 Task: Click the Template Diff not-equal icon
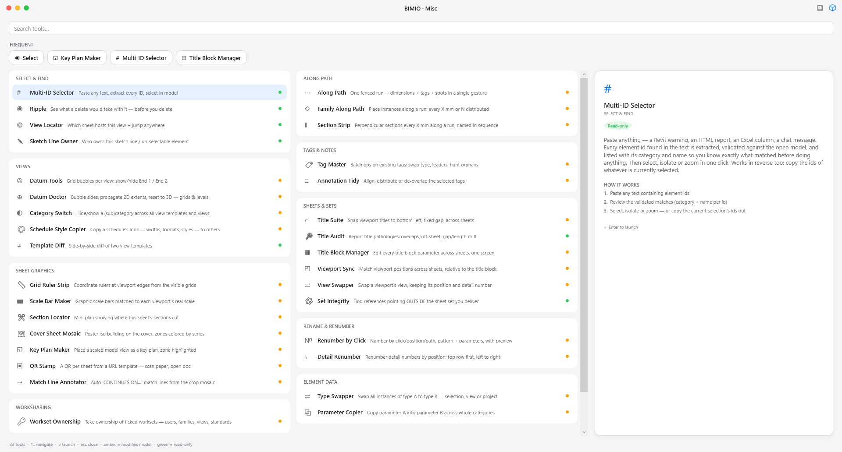19,246
